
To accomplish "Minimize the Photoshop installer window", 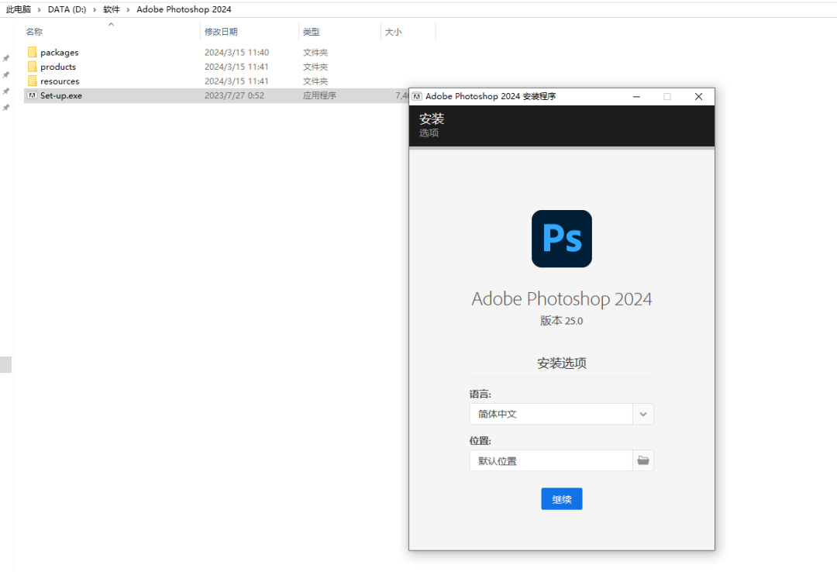I will (636, 97).
